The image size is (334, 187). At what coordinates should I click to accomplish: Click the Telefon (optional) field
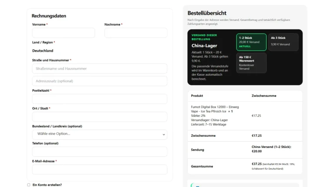click(x=100, y=152)
